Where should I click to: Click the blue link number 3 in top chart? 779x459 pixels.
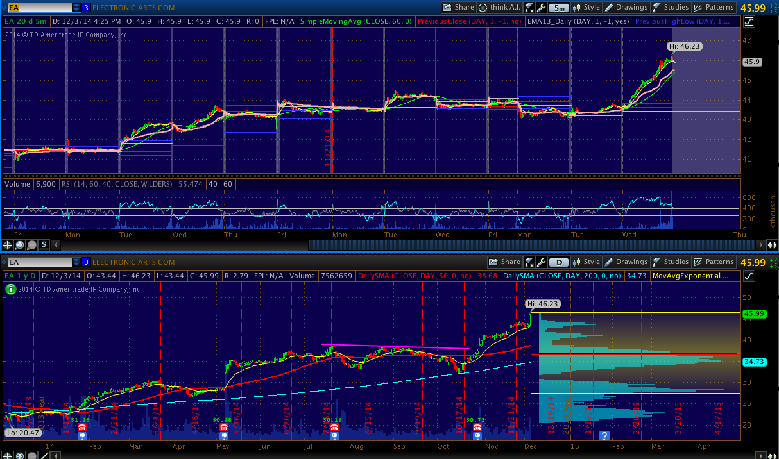click(85, 8)
